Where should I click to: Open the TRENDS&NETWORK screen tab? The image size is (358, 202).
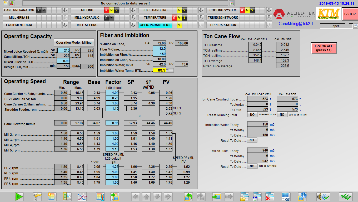coord(223,18)
